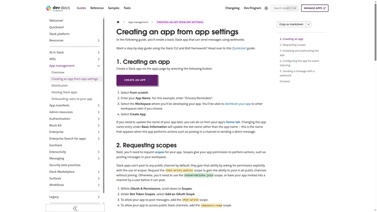Select Creating an app from app settings

(x=74, y=79)
